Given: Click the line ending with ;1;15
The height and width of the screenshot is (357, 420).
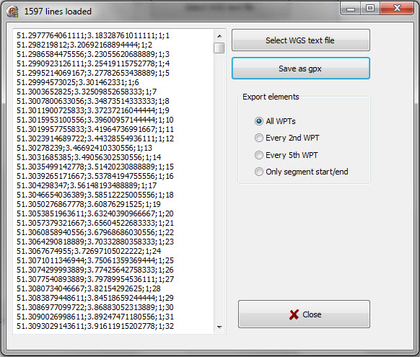Looking at the screenshot, I should click(95, 167).
